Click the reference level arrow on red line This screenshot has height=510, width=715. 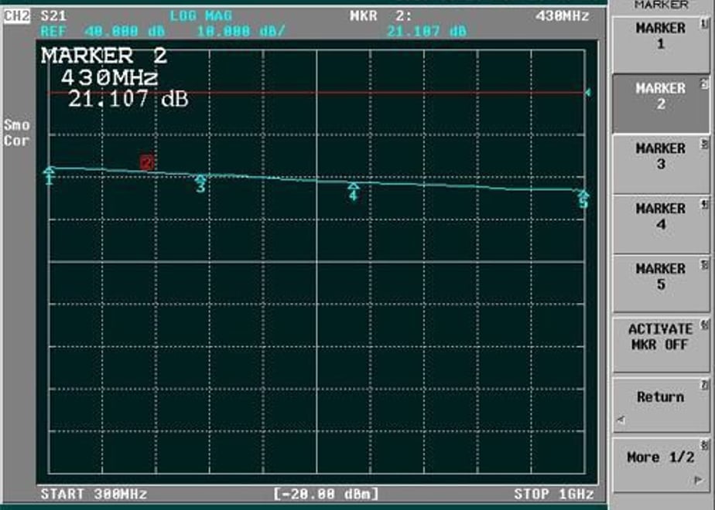pyautogui.click(x=588, y=93)
